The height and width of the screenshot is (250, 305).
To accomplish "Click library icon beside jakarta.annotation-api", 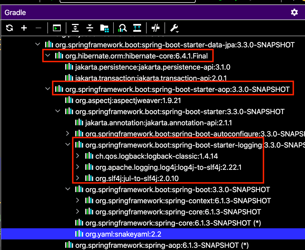I will pos(79,122).
